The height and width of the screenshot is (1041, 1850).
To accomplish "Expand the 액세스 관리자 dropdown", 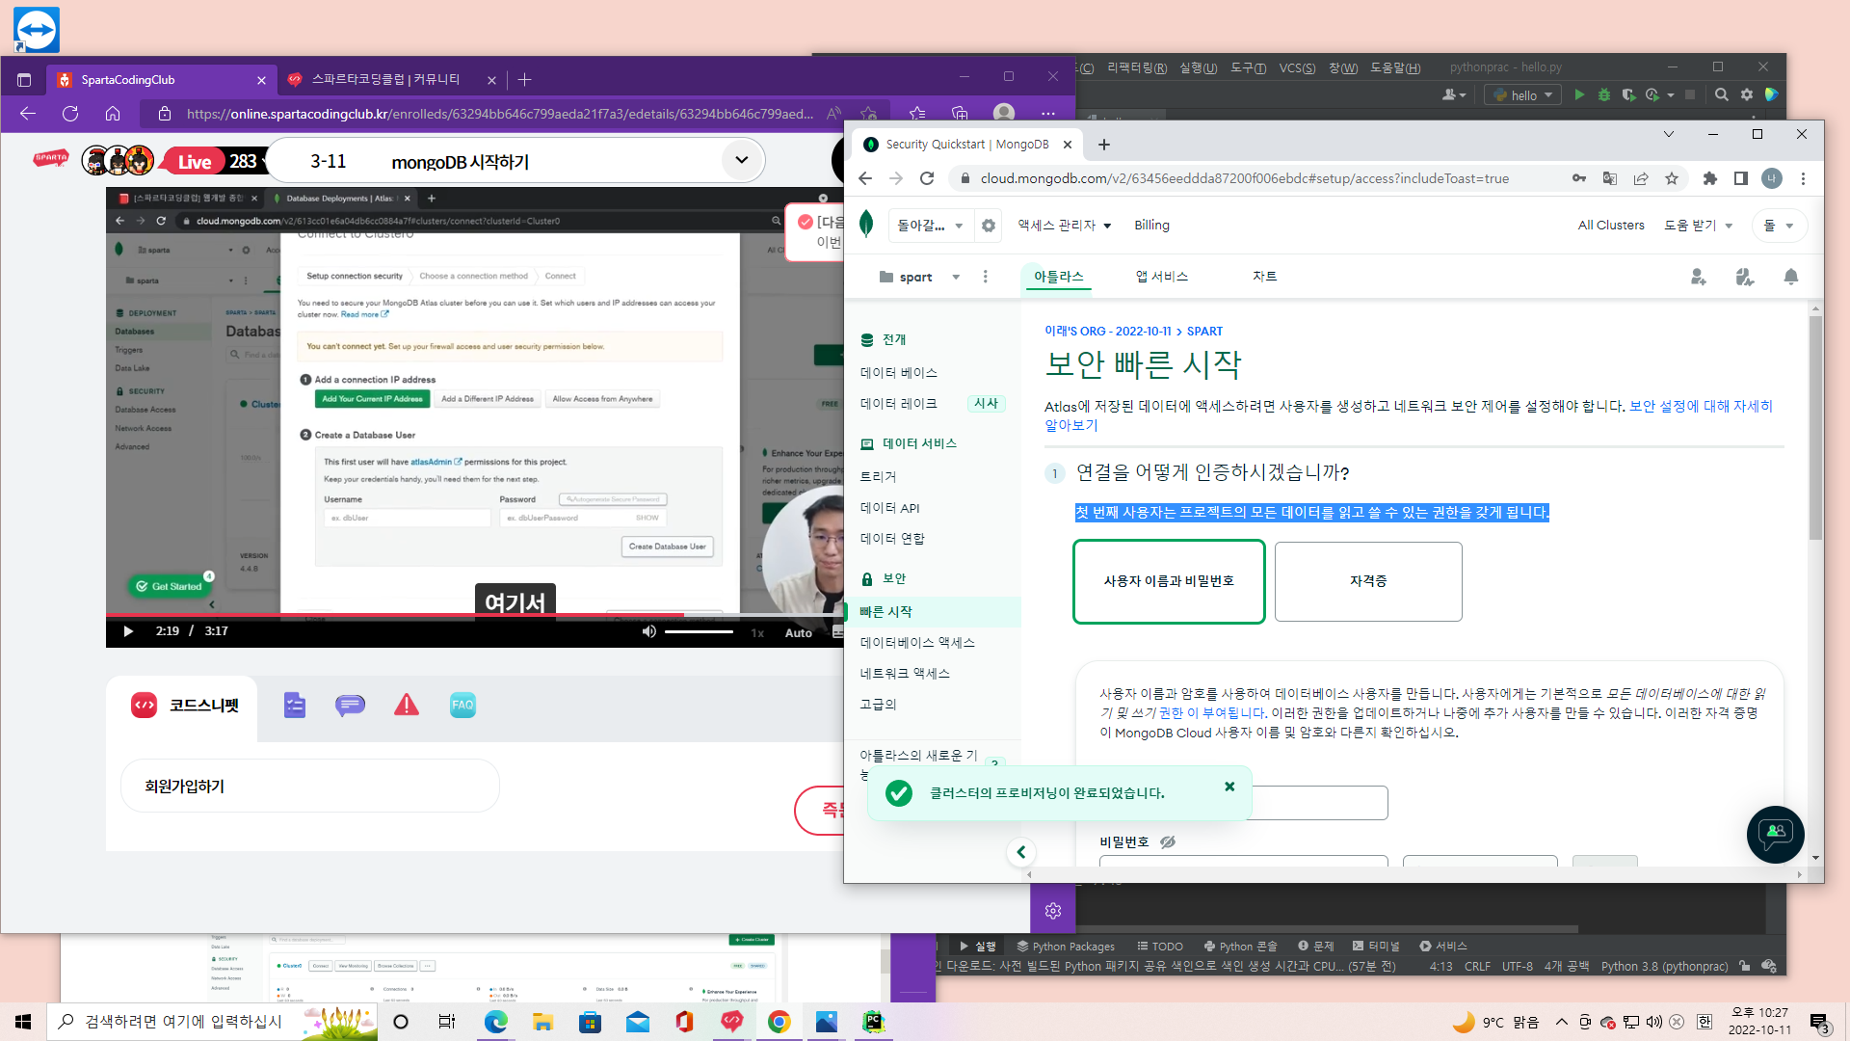I will tap(1065, 226).
